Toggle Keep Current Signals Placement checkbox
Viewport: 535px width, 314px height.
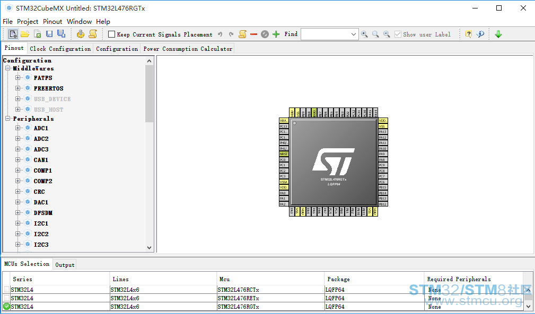point(111,34)
